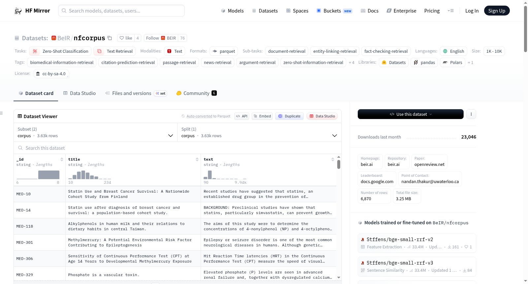528x284 pixels.
Task: Go to the Pricing page
Action: (432, 11)
